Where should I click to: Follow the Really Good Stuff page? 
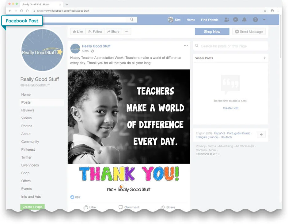pos(95,31)
